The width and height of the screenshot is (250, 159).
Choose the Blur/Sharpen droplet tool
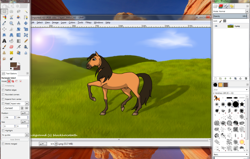pyautogui.click(x=26, y=53)
